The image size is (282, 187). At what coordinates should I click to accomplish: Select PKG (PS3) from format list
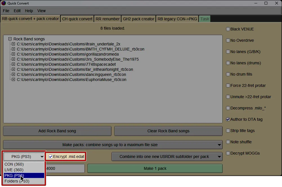pos(24,175)
